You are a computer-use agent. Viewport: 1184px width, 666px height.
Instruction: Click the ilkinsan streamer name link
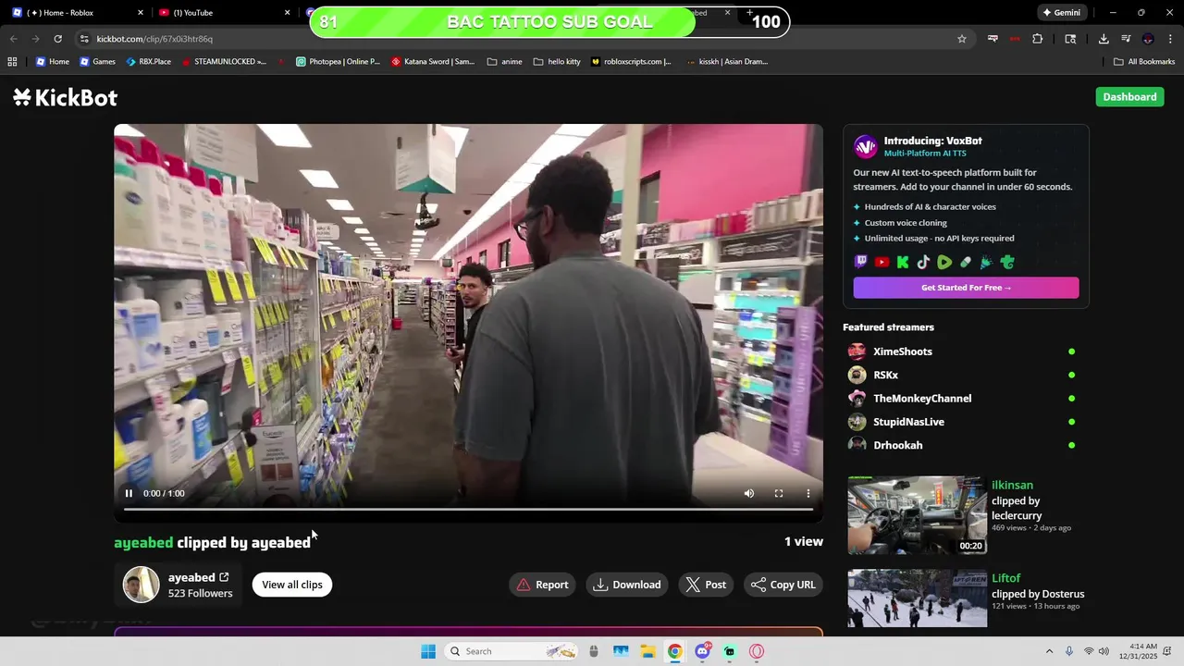point(1012,485)
